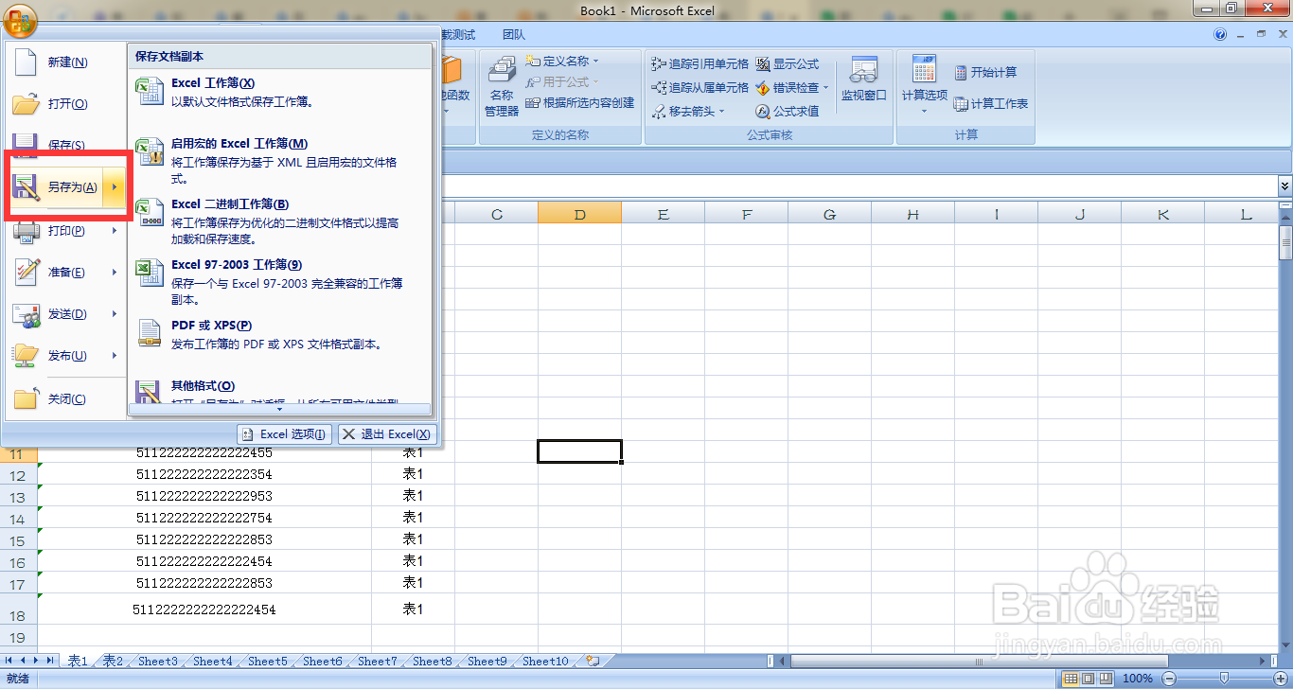Switch to Page Layout view button
Viewport: 1293px width, 689px height.
pyautogui.click(x=1088, y=678)
